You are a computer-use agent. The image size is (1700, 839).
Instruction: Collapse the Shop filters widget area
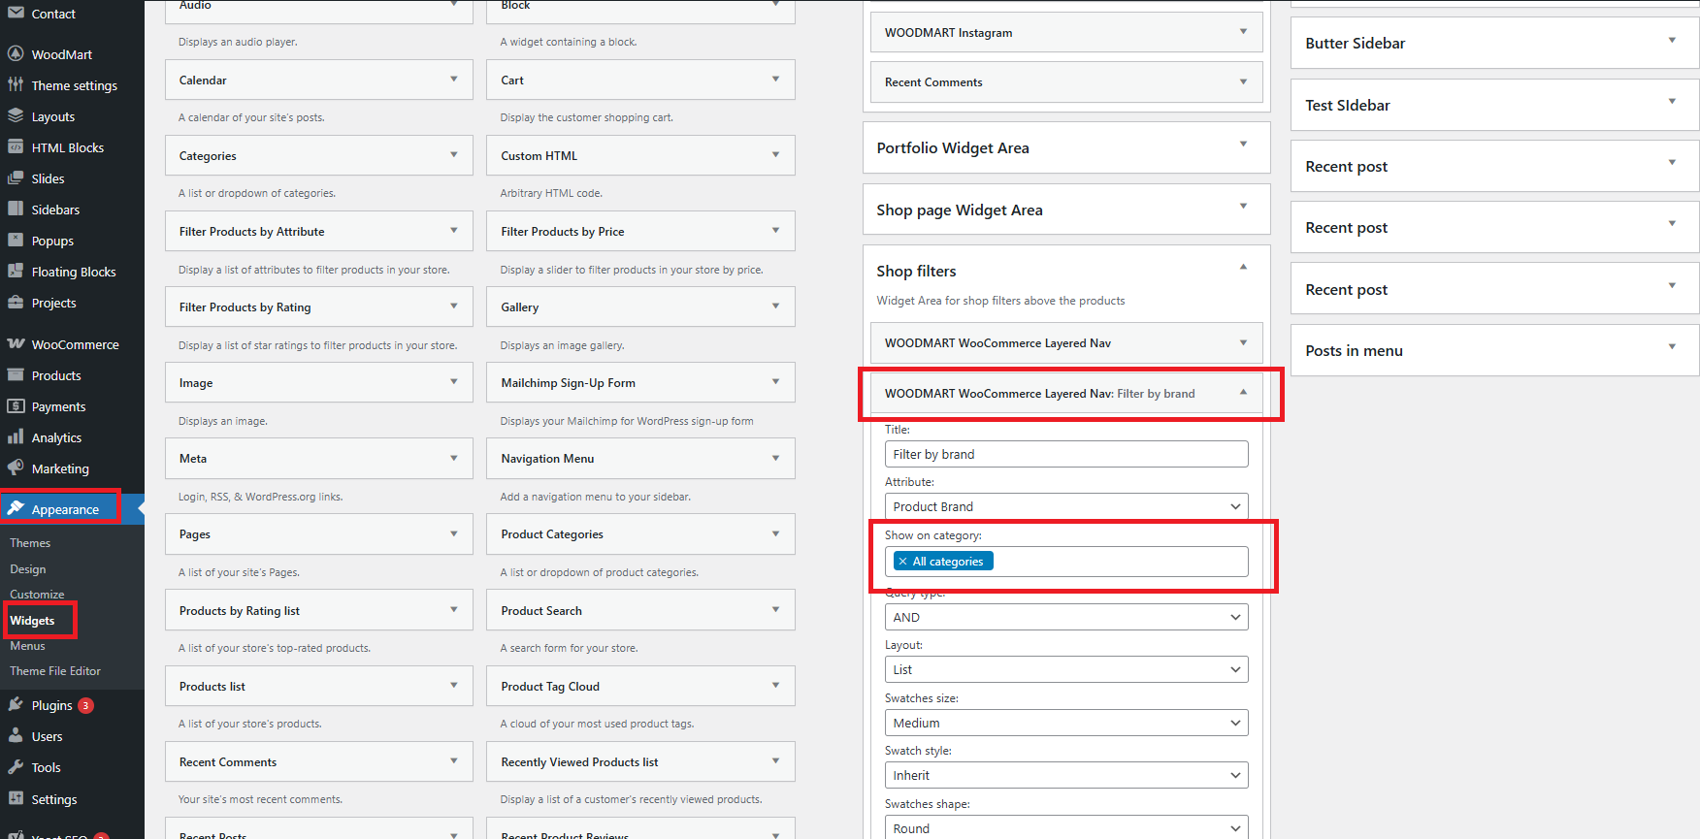tap(1243, 267)
